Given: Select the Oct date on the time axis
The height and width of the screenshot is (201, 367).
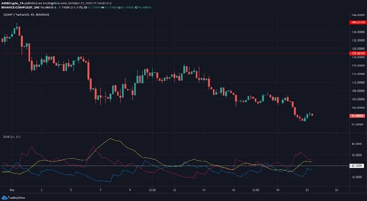Looking at the screenshot, I should point(12,189).
